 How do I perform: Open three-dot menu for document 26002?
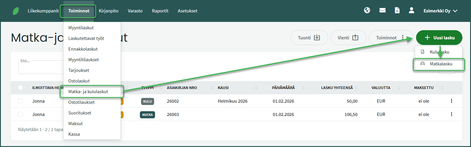click(451, 101)
